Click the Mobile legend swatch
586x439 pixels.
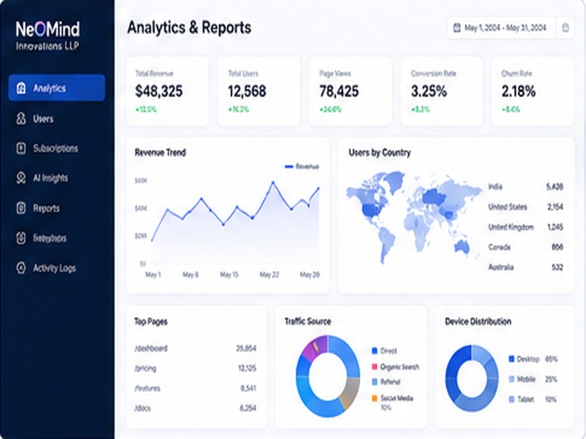click(x=512, y=379)
